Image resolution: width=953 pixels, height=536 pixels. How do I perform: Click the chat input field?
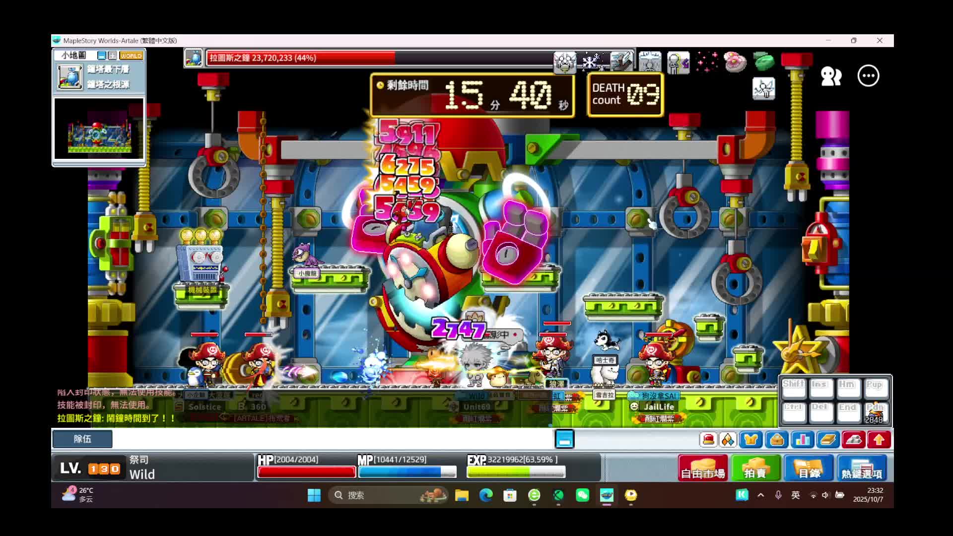[x=333, y=439]
